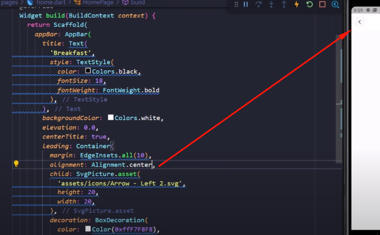Click the AppBar constructor name
The image size is (380, 235).
tap(76, 34)
